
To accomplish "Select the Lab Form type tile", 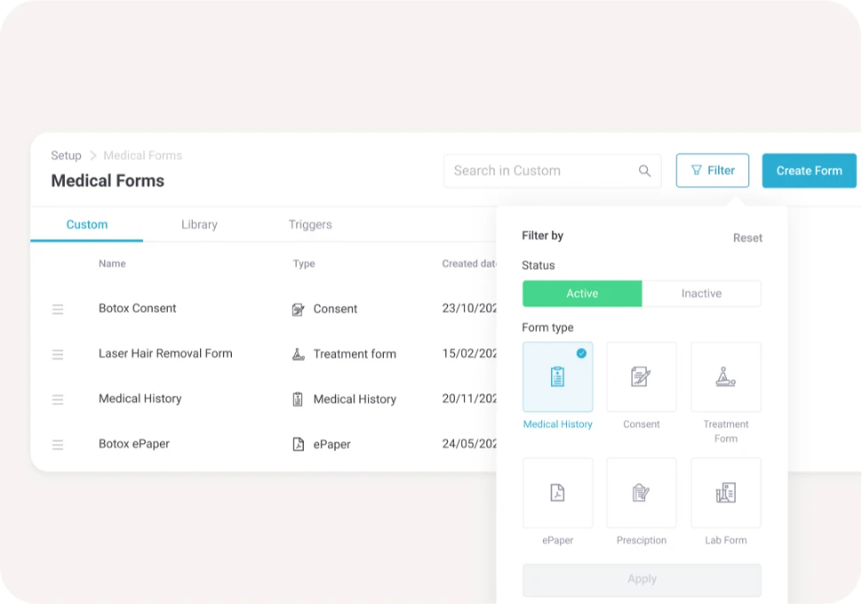I will 725,493.
